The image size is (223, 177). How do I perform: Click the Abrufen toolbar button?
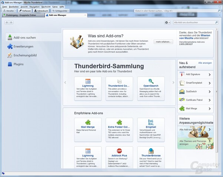coord(9,11)
